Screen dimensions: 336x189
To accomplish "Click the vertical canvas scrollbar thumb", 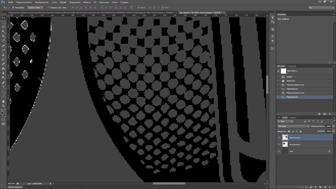I will pyautogui.click(x=267, y=85).
